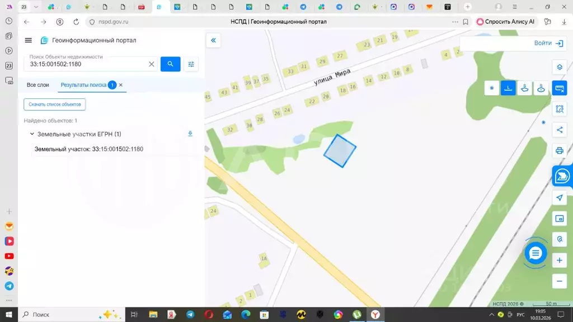Click the Войти login link

coord(548,43)
